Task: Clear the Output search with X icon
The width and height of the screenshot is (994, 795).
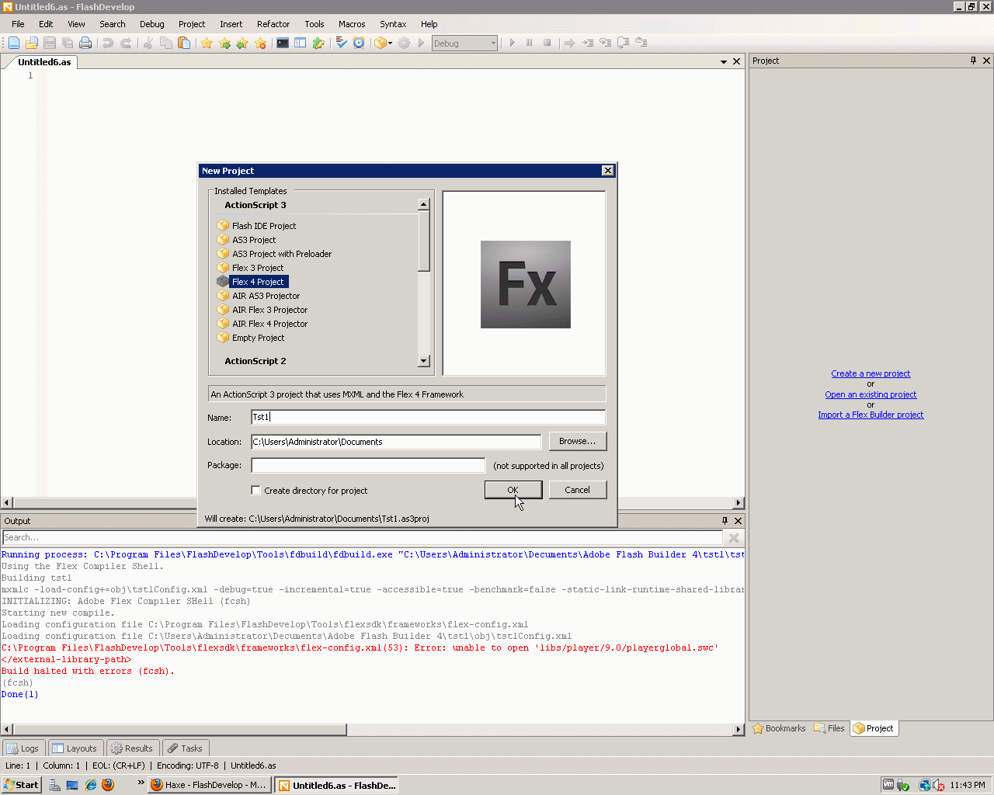Action: (x=734, y=538)
